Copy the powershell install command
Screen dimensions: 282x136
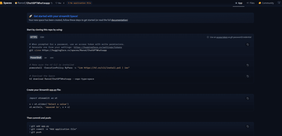pyautogui.click(x=248, y=65)
